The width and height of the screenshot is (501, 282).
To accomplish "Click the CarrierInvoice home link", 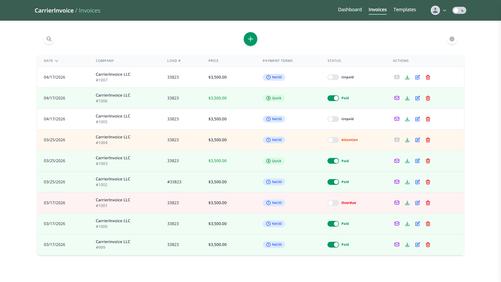I will (54, 10).
